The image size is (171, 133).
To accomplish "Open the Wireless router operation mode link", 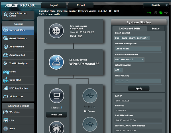I will [67, 11].
